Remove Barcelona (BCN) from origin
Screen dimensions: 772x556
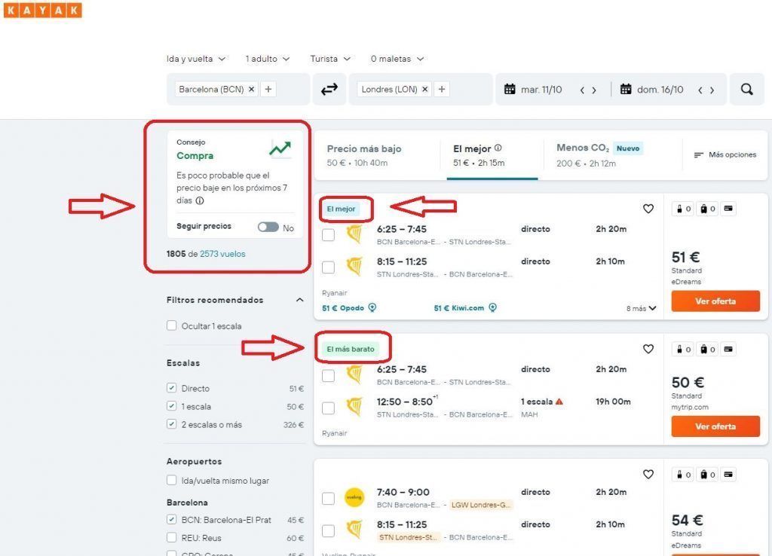(252, 89)
